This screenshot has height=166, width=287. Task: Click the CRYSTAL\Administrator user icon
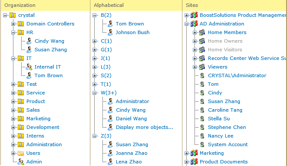click(202, 75)
